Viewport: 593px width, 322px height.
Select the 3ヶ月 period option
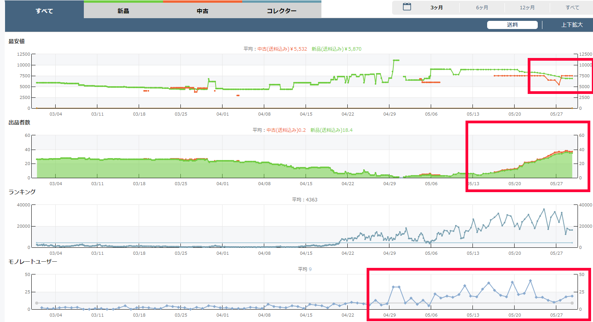[437, 8]
